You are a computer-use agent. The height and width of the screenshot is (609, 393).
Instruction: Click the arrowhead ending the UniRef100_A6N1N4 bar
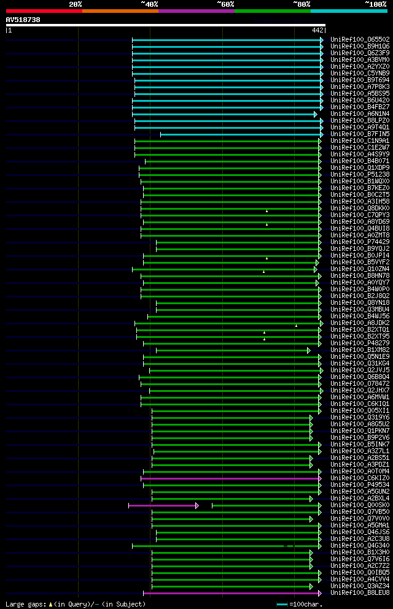(x=315, y=114)
